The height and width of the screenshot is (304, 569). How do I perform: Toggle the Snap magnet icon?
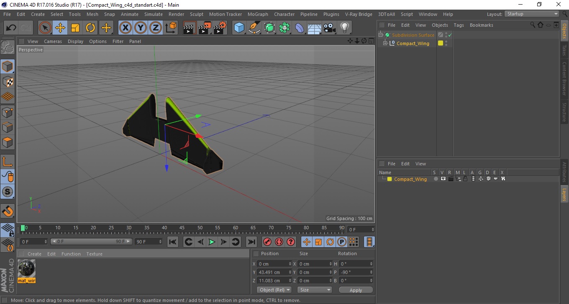(x=8, y=211)
